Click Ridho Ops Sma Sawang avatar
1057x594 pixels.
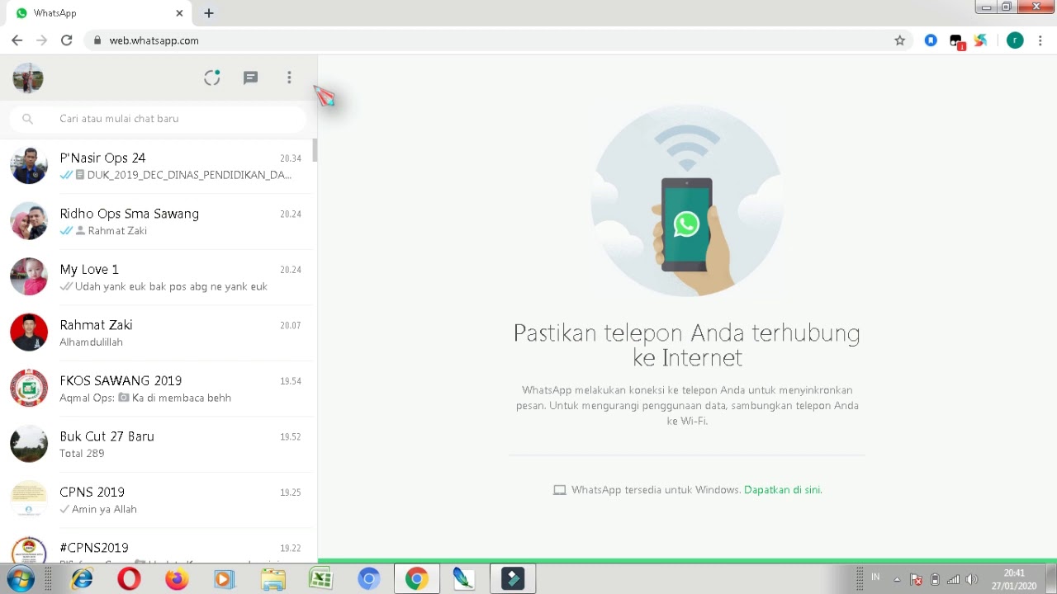coord(29,221)
